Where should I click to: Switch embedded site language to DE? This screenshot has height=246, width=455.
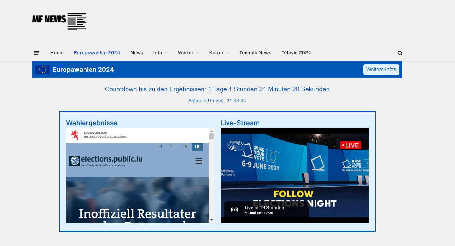pos(172,147)
